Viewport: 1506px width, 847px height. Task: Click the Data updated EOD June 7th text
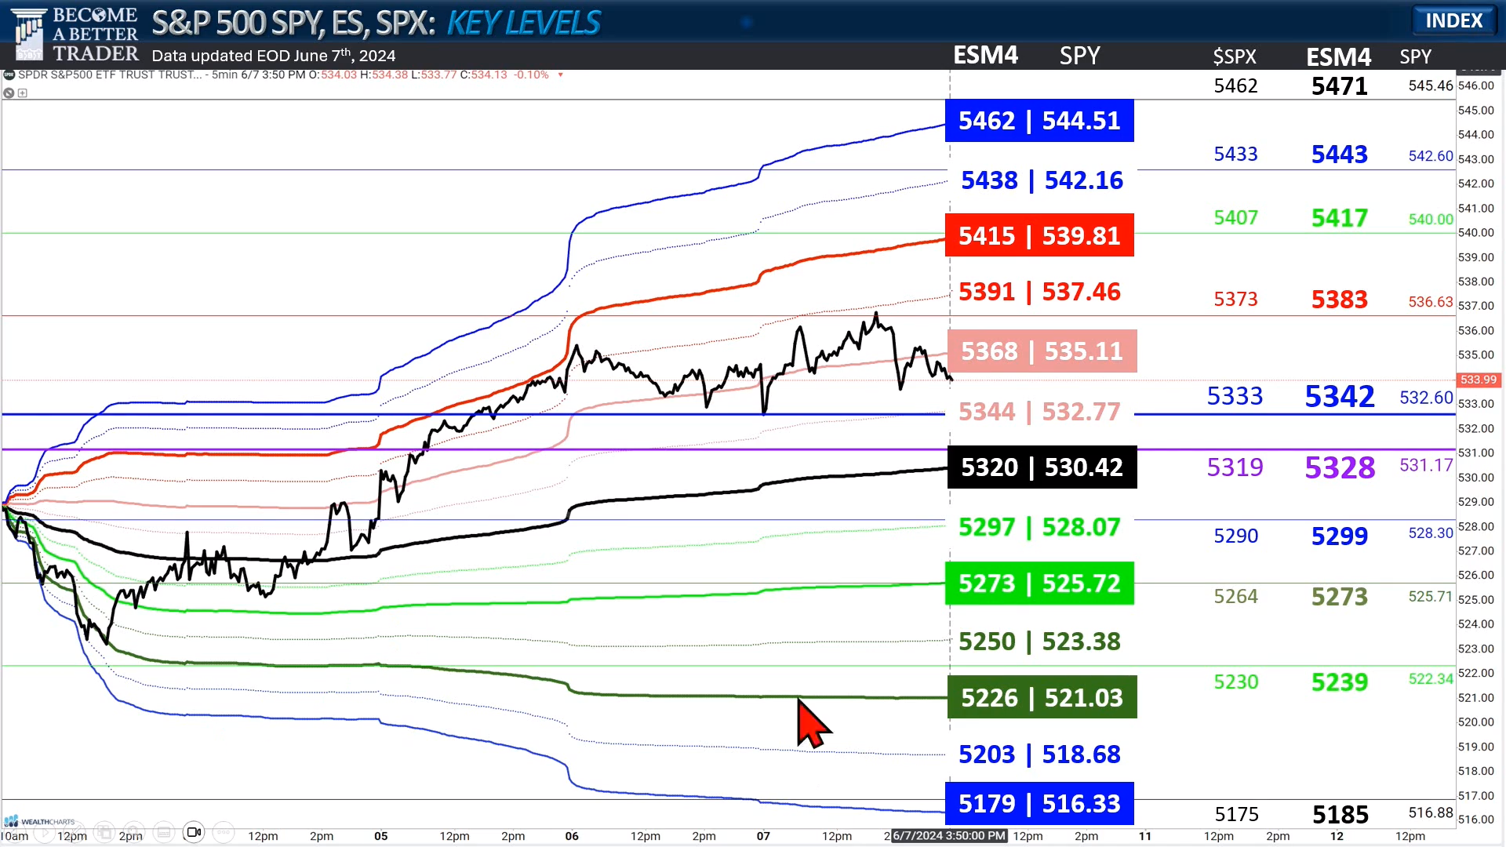tap(273, 56)
